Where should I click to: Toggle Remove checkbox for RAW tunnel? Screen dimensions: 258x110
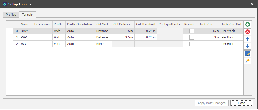click(x=192, y=31)
